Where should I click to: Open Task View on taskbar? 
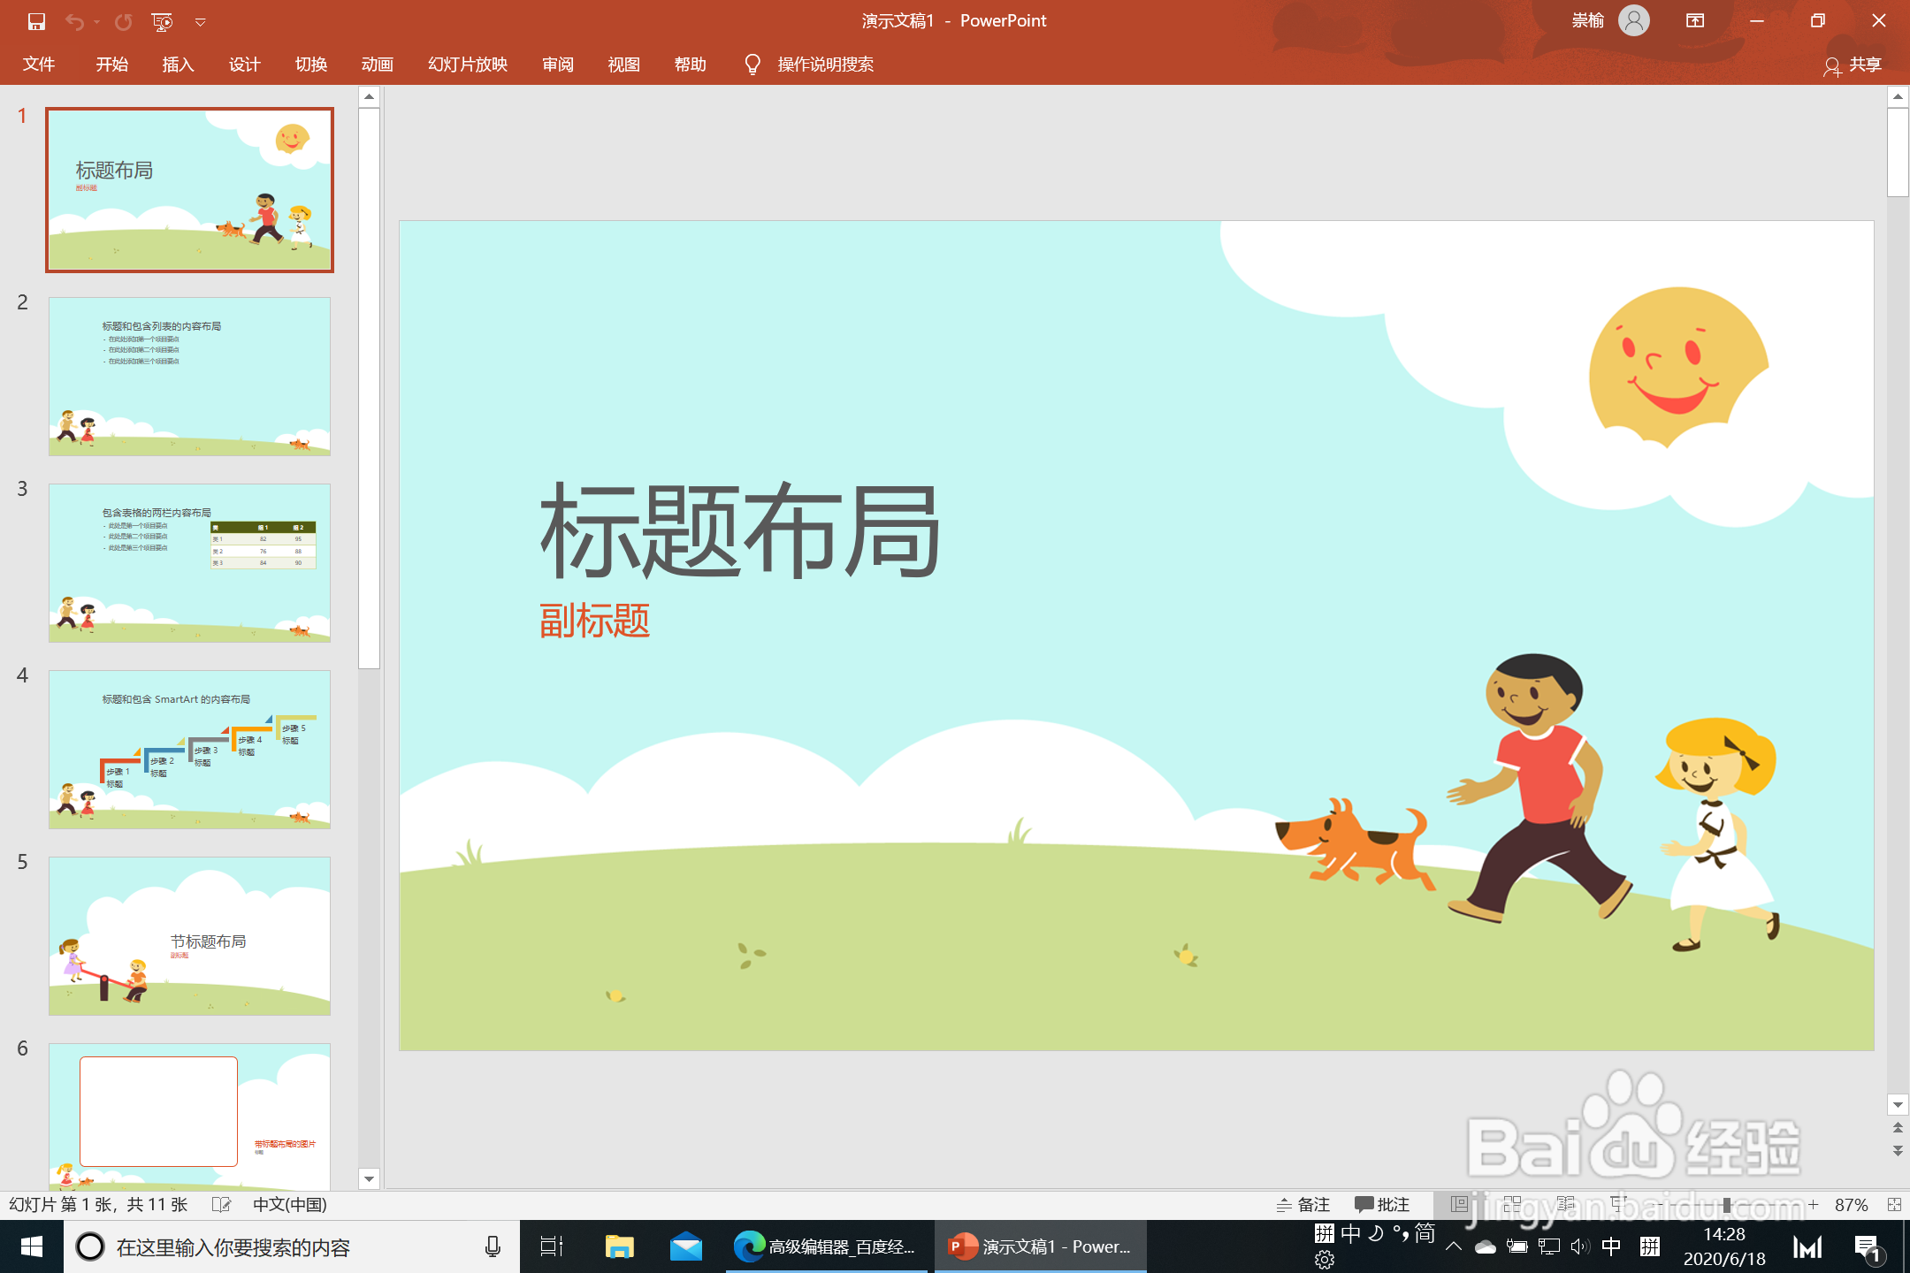(x=551, y=1247)
